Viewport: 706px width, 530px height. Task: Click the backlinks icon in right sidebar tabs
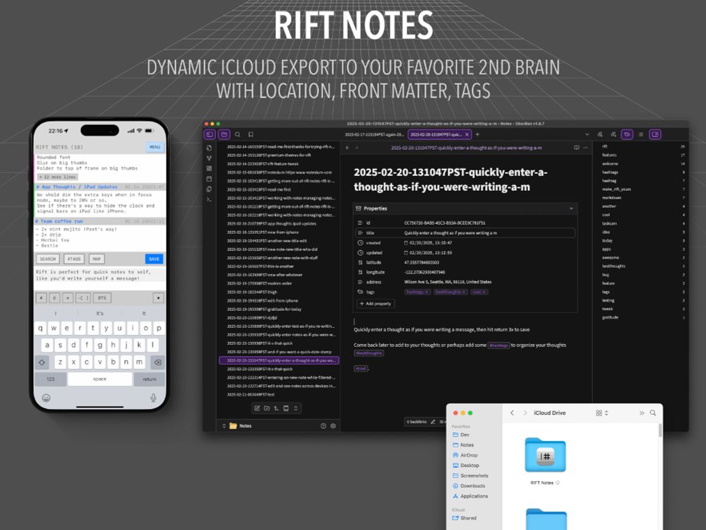pos(599,134)
